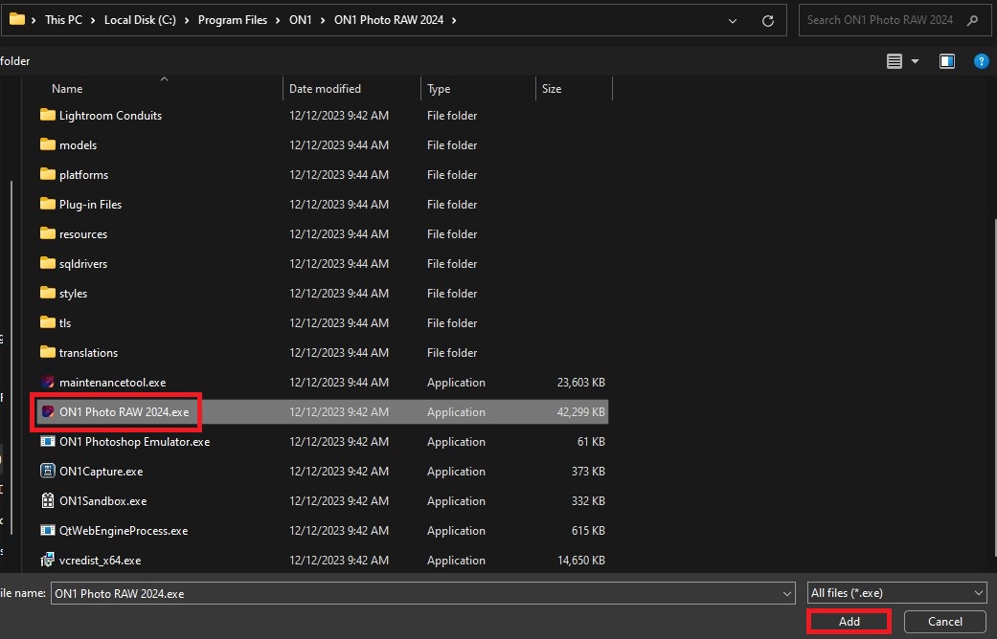The width and height of the screenshot is (997, 639).
Task: Open the view options dropdown arrow
Action: [x=915, y=61]
